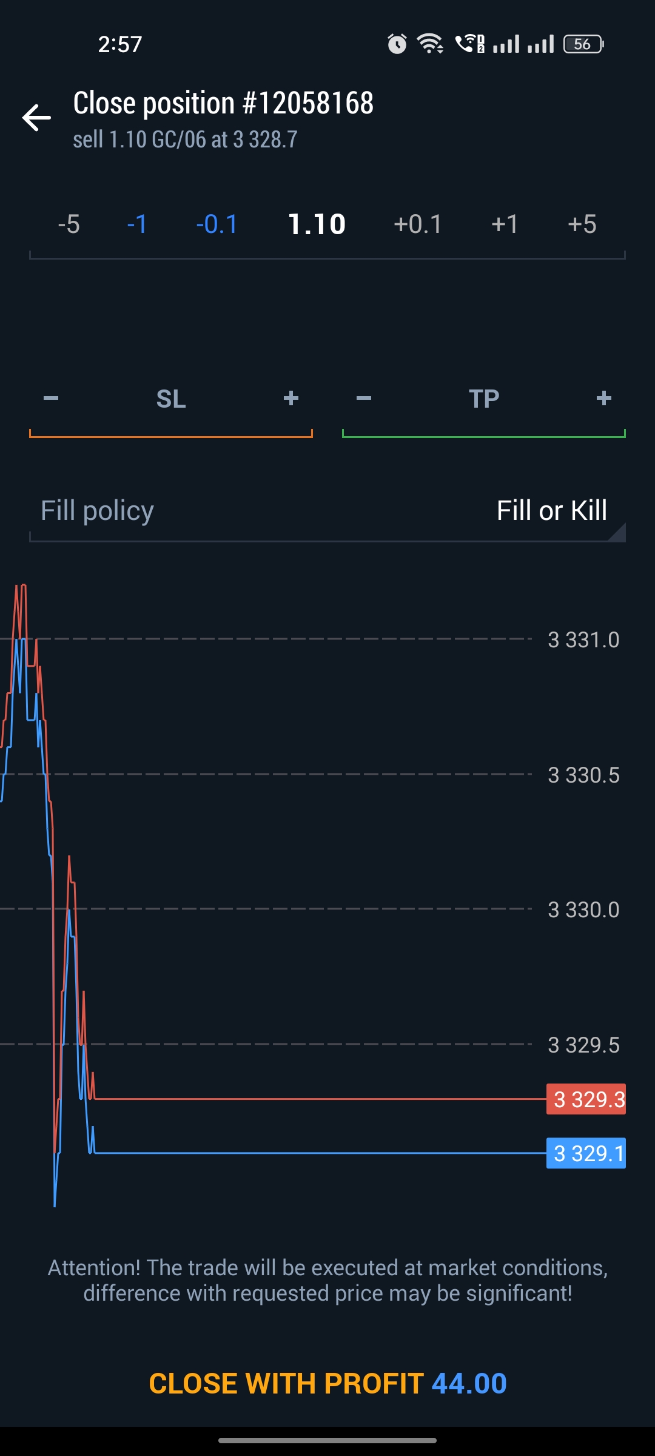
Task: Increase volume by 0.1 lot
Action: click(418, 224)
